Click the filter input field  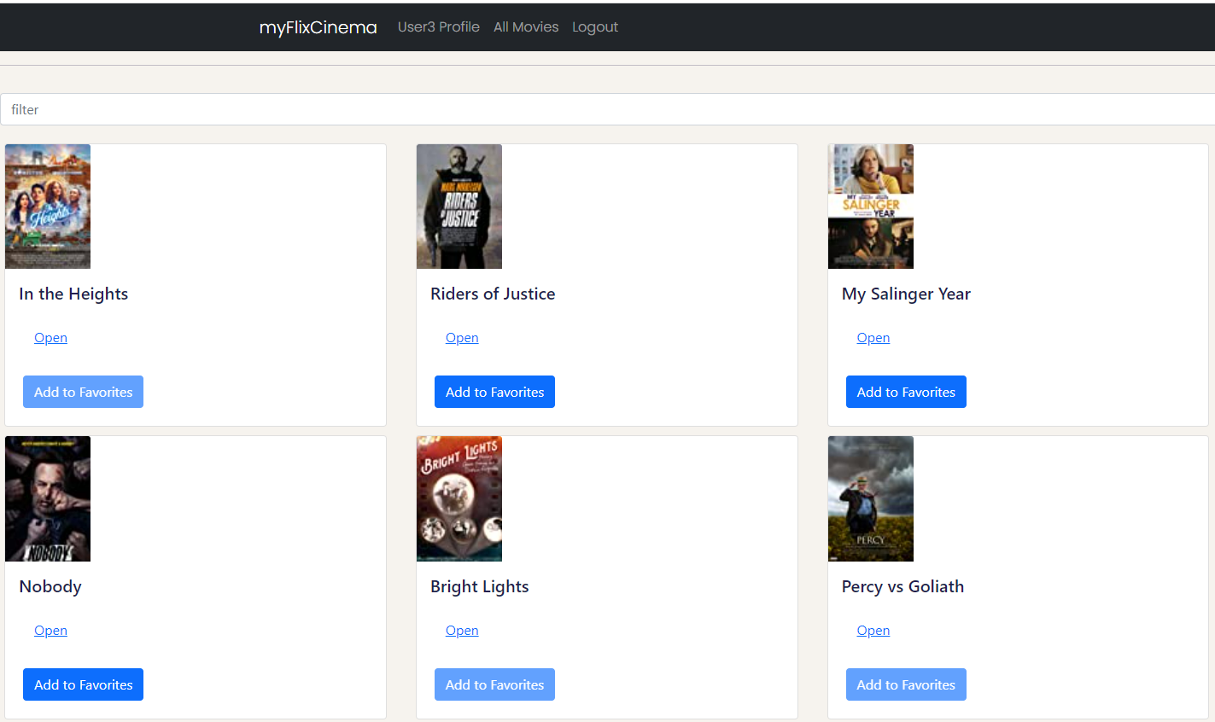pyautogui.click(x=342, y=109)
